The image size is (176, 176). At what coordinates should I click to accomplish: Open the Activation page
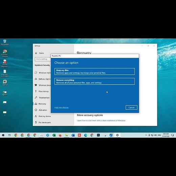point(41,110)
